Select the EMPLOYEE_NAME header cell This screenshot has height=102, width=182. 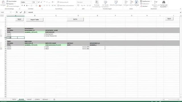pyautogui.click(x=56, y=43)
